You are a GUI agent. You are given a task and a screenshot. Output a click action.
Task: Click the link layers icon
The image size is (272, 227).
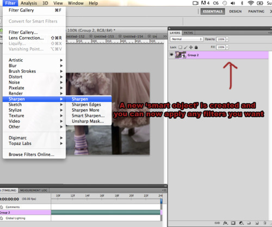click(217, 223)
